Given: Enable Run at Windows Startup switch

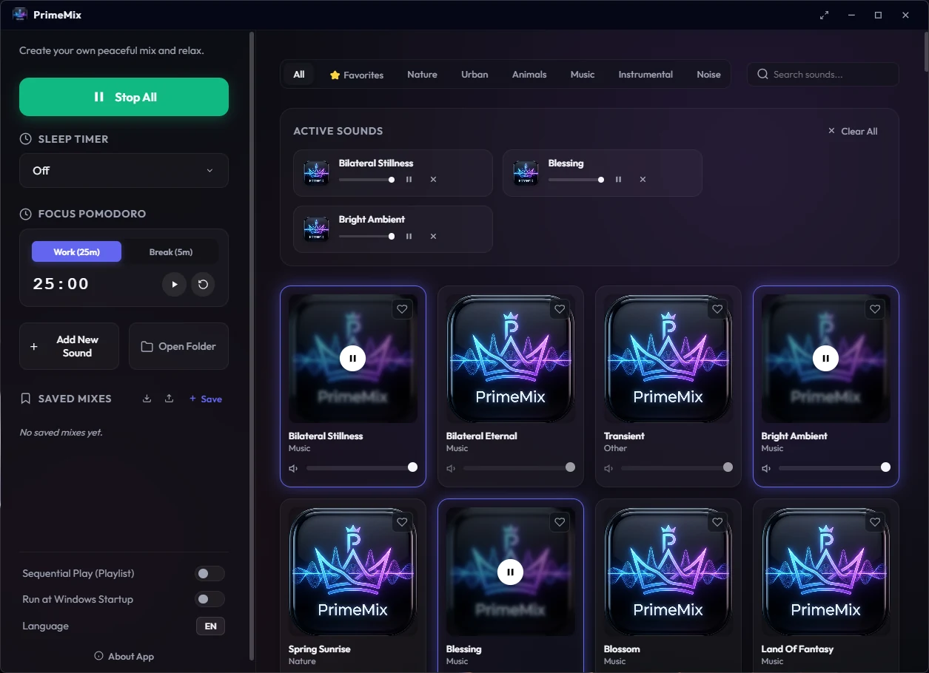Looking at the screenshot, I should click(x=209, y=600).
